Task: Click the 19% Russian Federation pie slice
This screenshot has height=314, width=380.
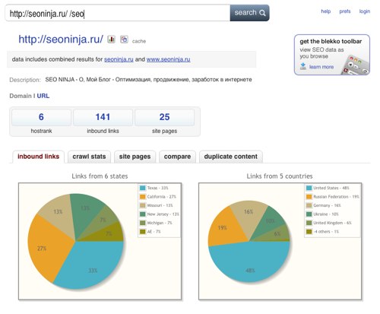Action: click(x=226, y=228)
